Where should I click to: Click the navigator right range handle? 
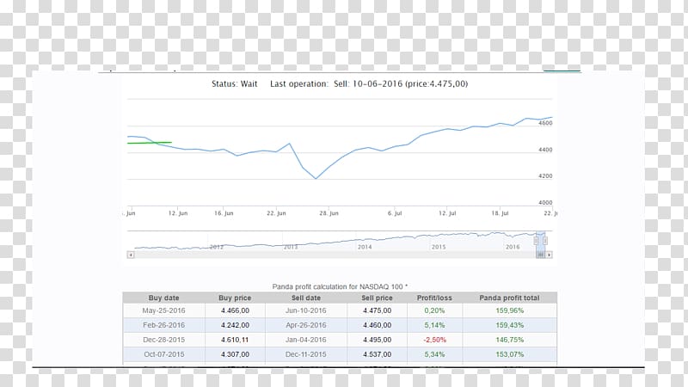[x=545, y=241]
